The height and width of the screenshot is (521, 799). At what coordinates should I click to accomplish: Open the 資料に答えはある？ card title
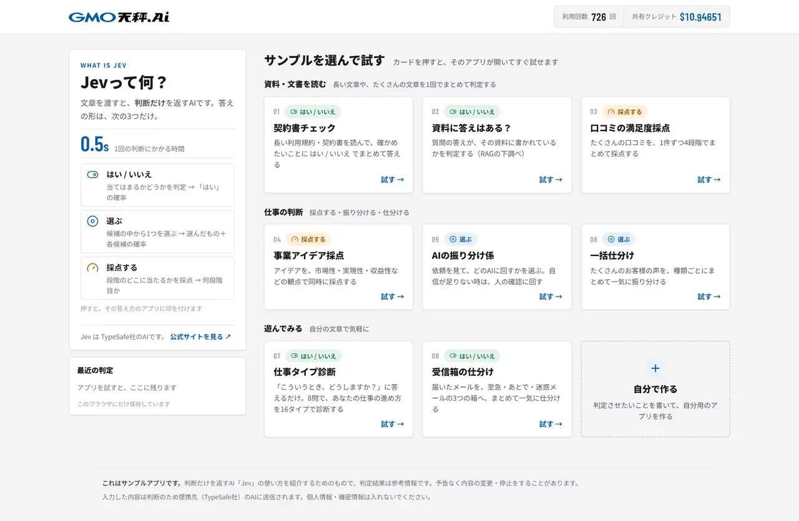pyautogui.click(x=471, y=128)
